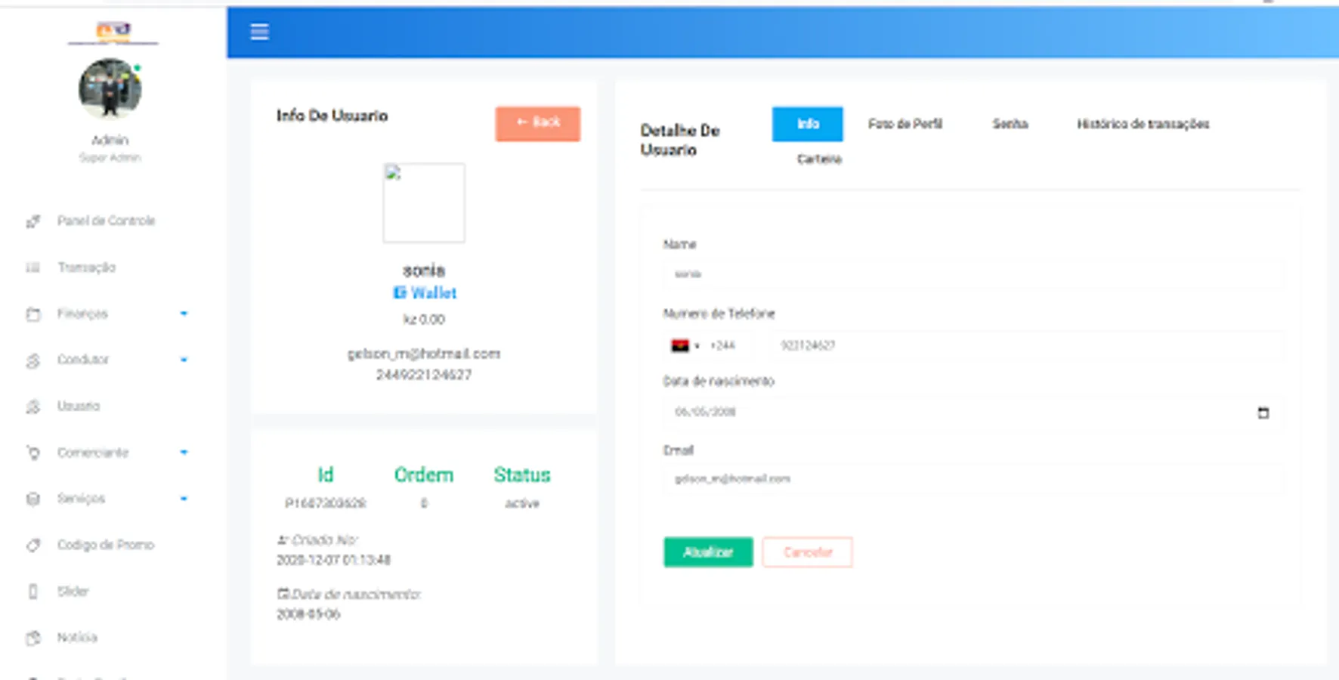Click the birth date 2008-05-06 in card
1339x680 pixels.
[308, 614]
